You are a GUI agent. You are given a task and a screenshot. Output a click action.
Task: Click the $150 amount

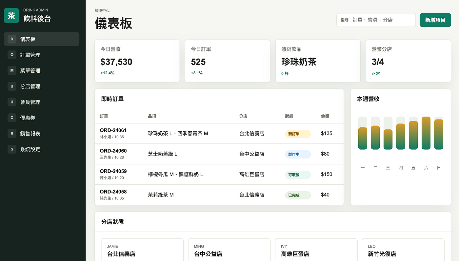tap(327, 175)
